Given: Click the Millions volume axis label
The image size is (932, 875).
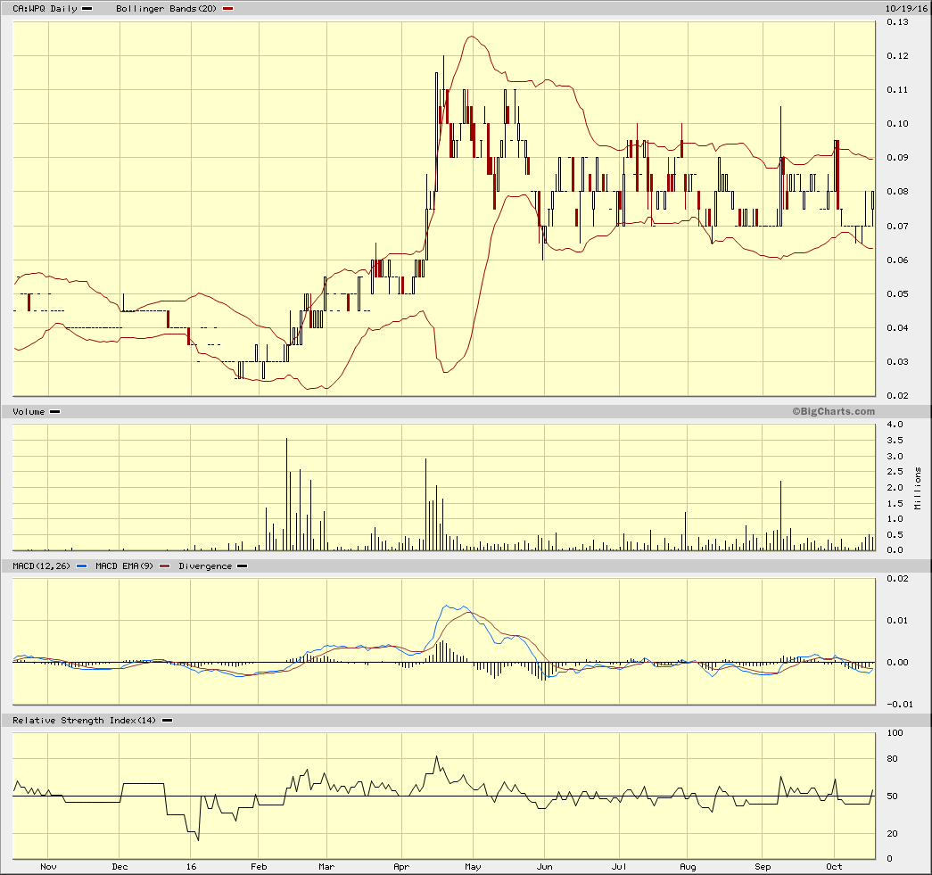Looking at the screenshot, I should [x=918, y=488].
